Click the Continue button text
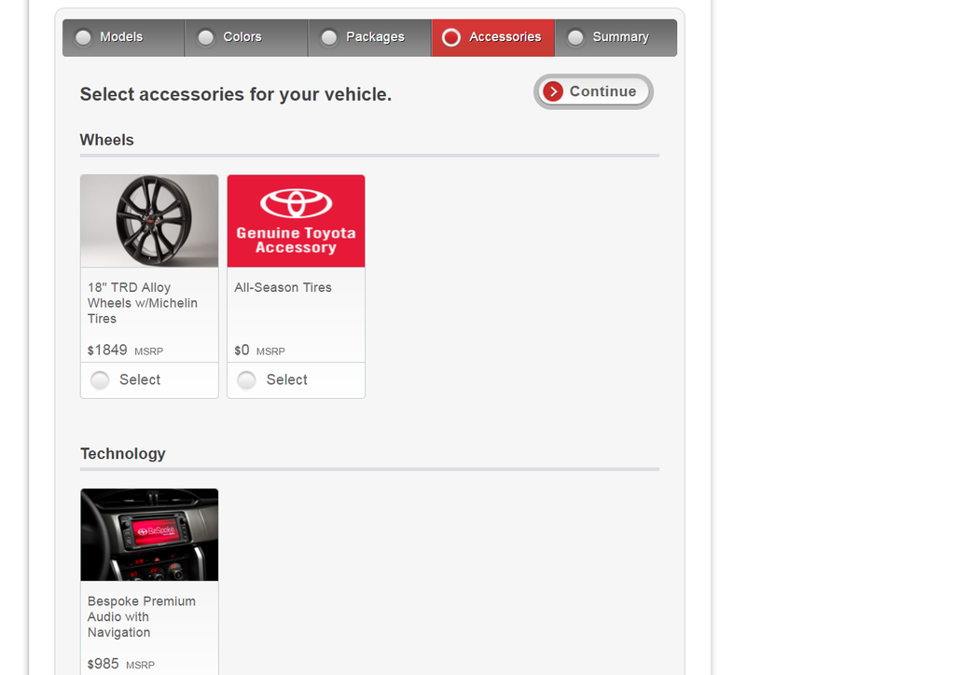The width and height of the screenshot is (955, 675). [x=602, y=91]
